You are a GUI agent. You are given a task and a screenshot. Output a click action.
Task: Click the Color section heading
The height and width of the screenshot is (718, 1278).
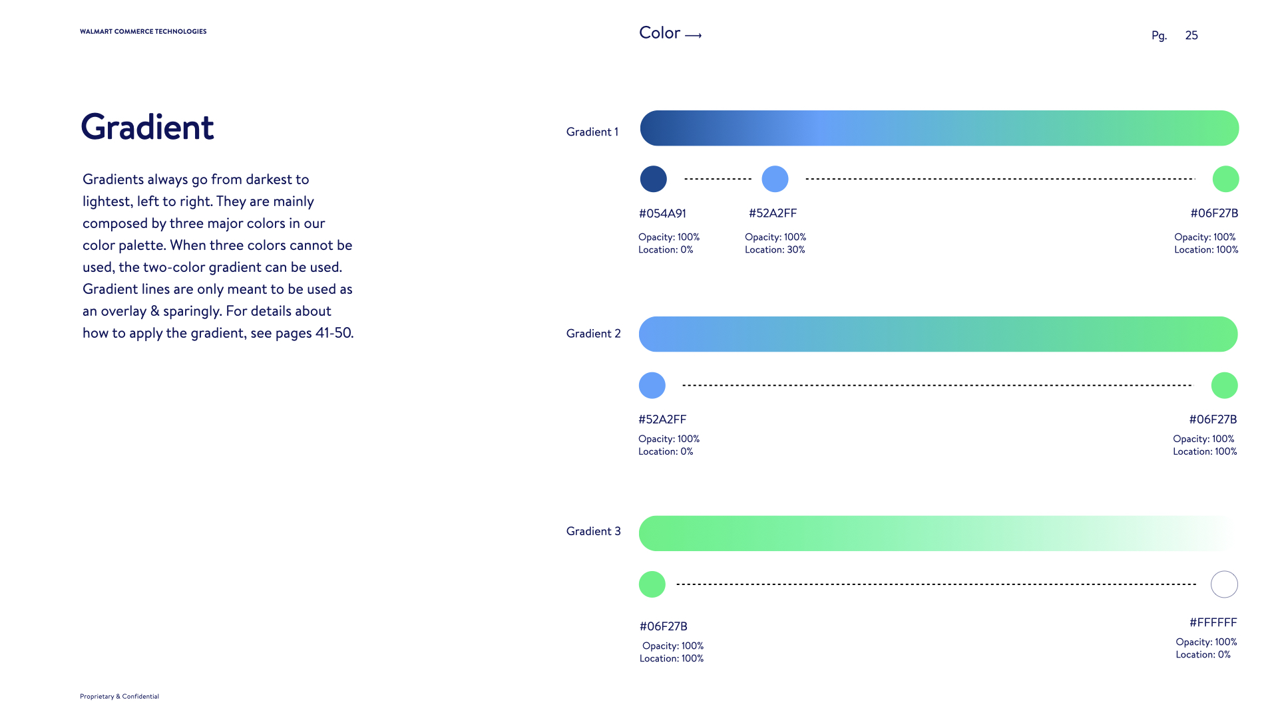[x=660, y=33]
